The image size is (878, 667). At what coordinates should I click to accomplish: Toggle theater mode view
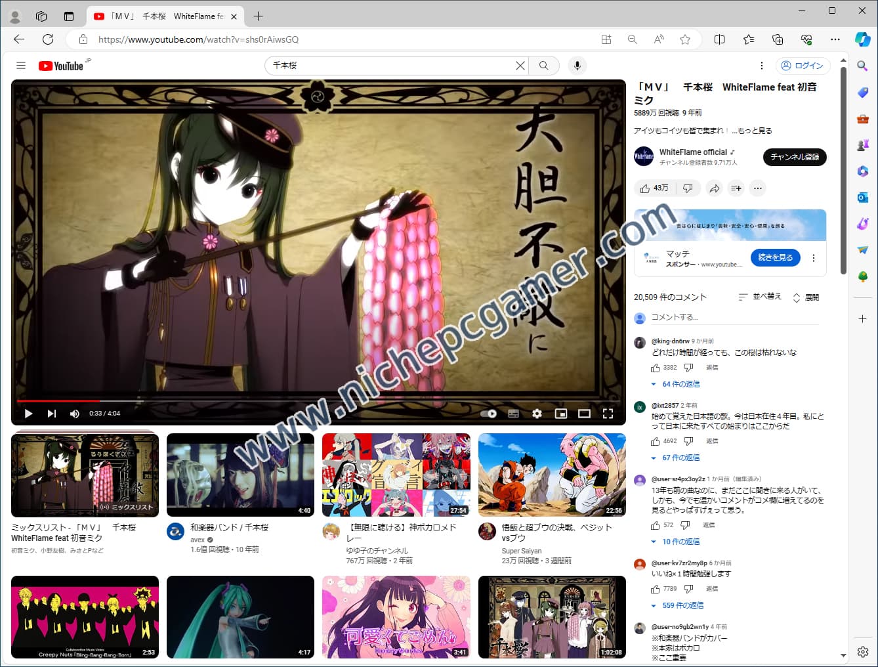pyautogui.click(x=584, y=414)
